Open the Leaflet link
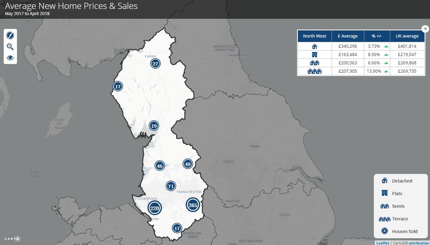 click(382, 243)
